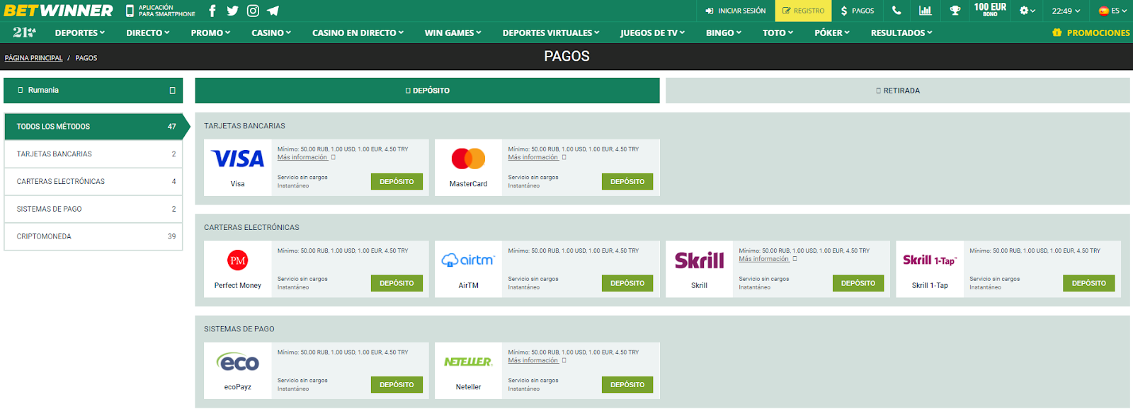Expand the Toto menu
This screenshot has width=1133, height=414.
[778, 33]
